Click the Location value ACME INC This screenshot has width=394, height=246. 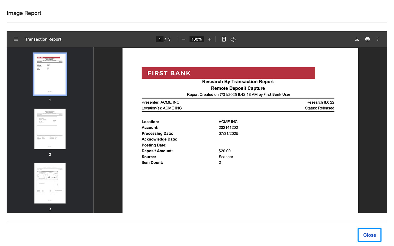(x=228, y=122)
